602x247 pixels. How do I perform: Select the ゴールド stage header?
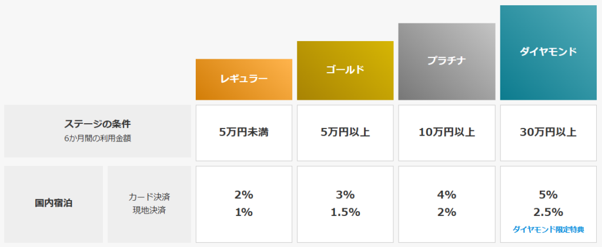[345, 70]
